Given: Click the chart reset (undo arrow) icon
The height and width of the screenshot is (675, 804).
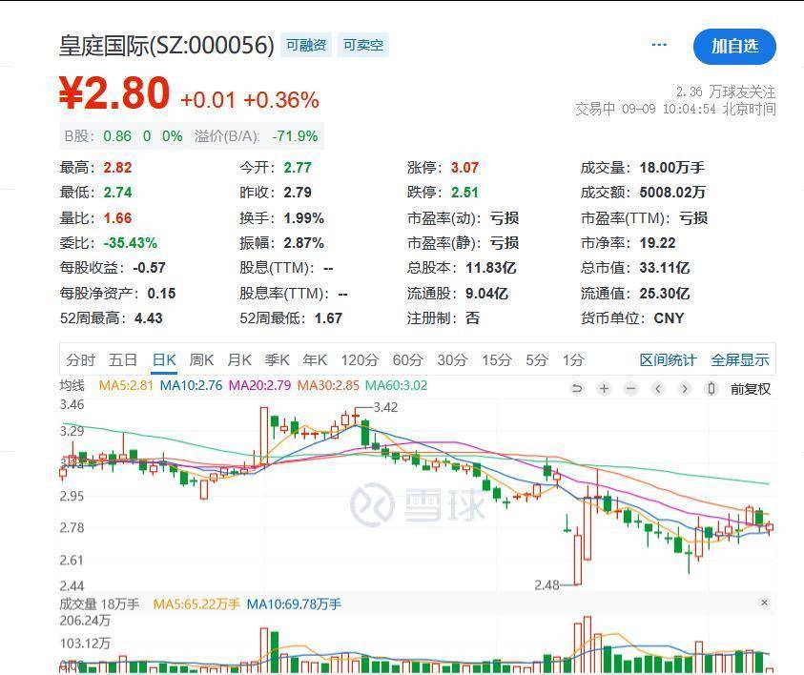Looking at the screenshot, I should tap(576, 388).
